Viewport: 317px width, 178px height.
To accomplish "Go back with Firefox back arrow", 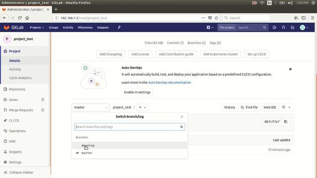I will 5,18.
